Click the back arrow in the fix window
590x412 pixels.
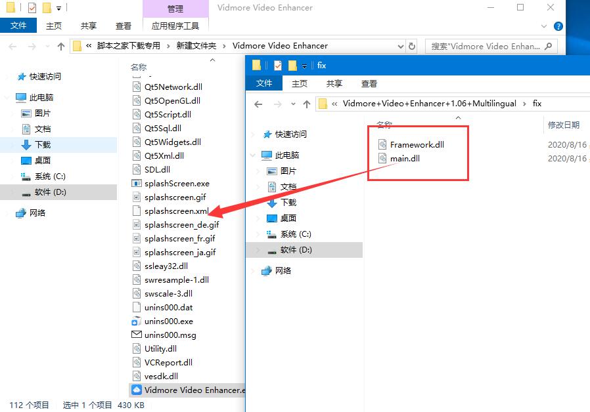click(258, 104)
